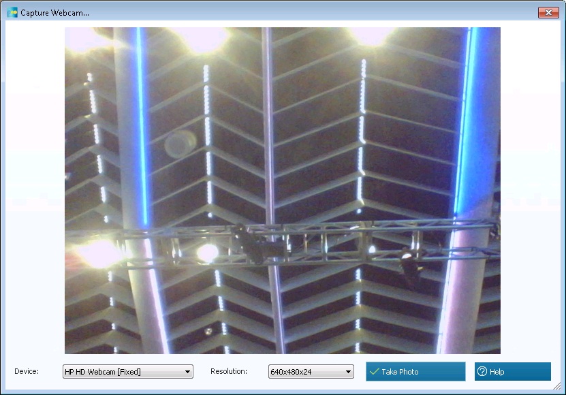Click the green checkmark icon on Take Photo
Screen dimensions: 566x395
374,372
